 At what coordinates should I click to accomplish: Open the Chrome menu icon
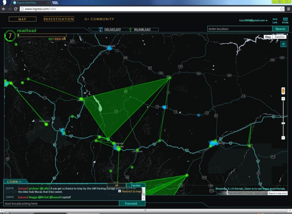[x=288, y=9]
